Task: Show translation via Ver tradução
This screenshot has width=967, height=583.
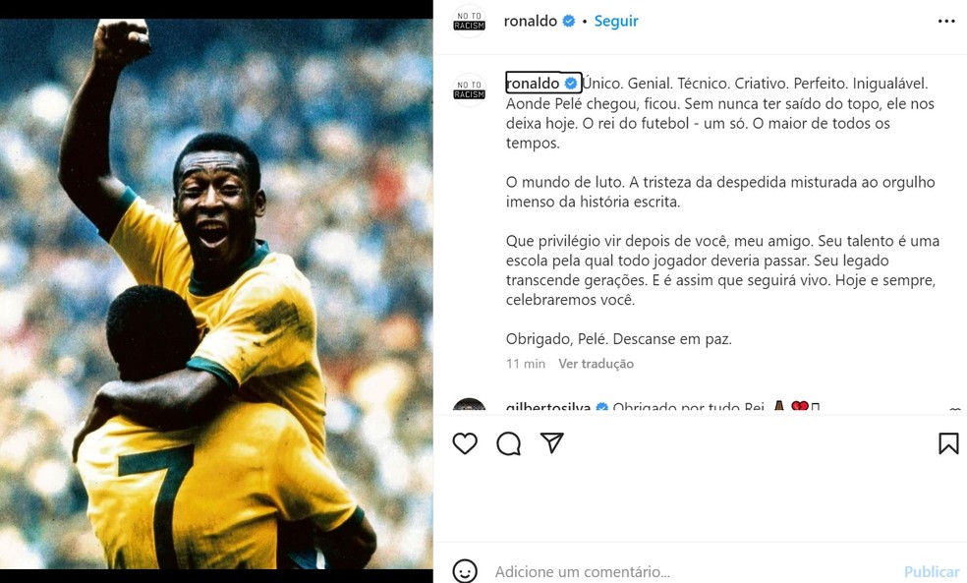Action: [x=596, y=364]
